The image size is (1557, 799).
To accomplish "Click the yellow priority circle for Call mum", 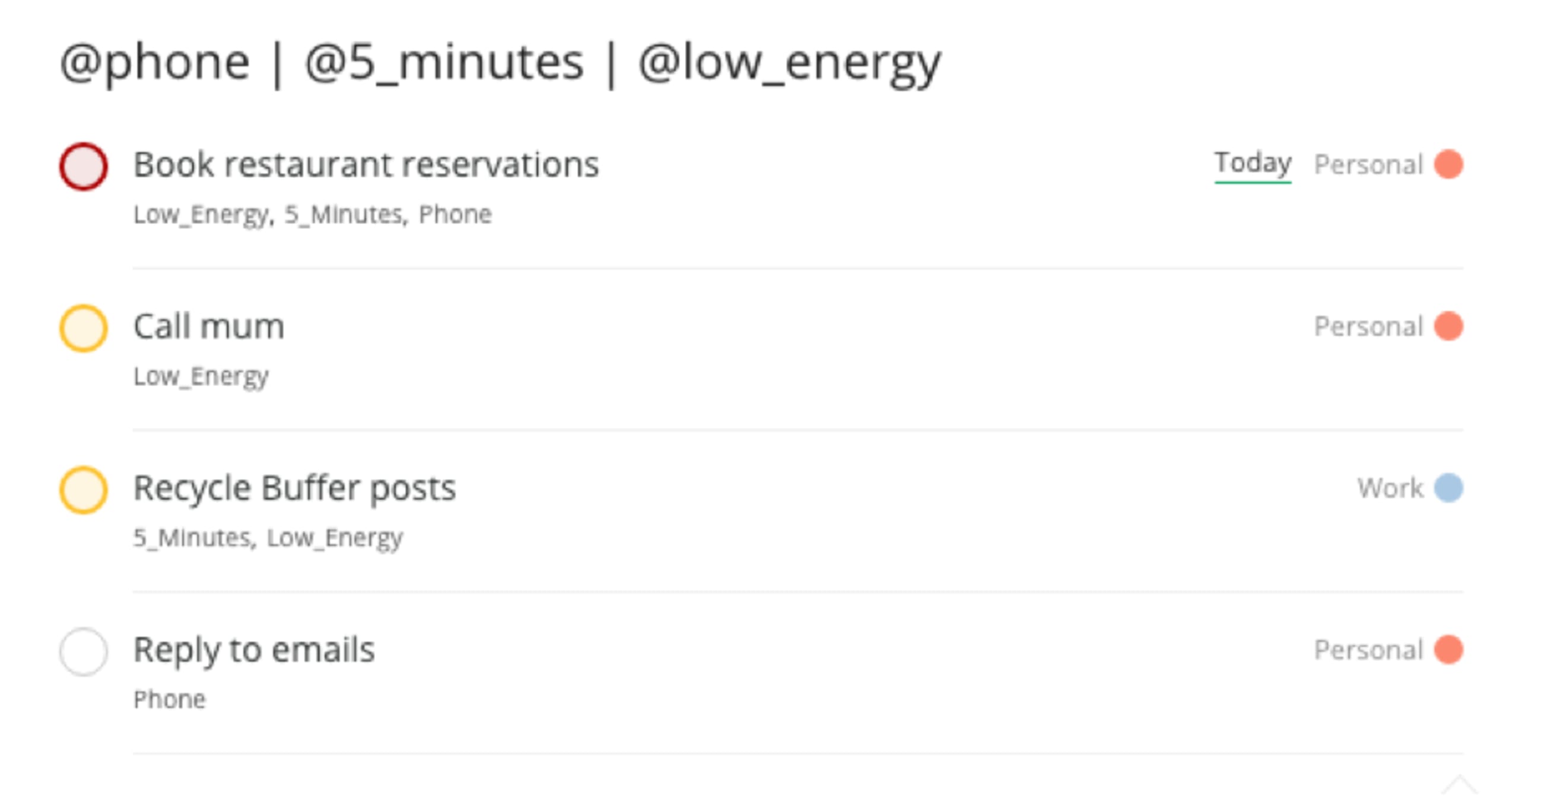I will (x=84, y=326).
